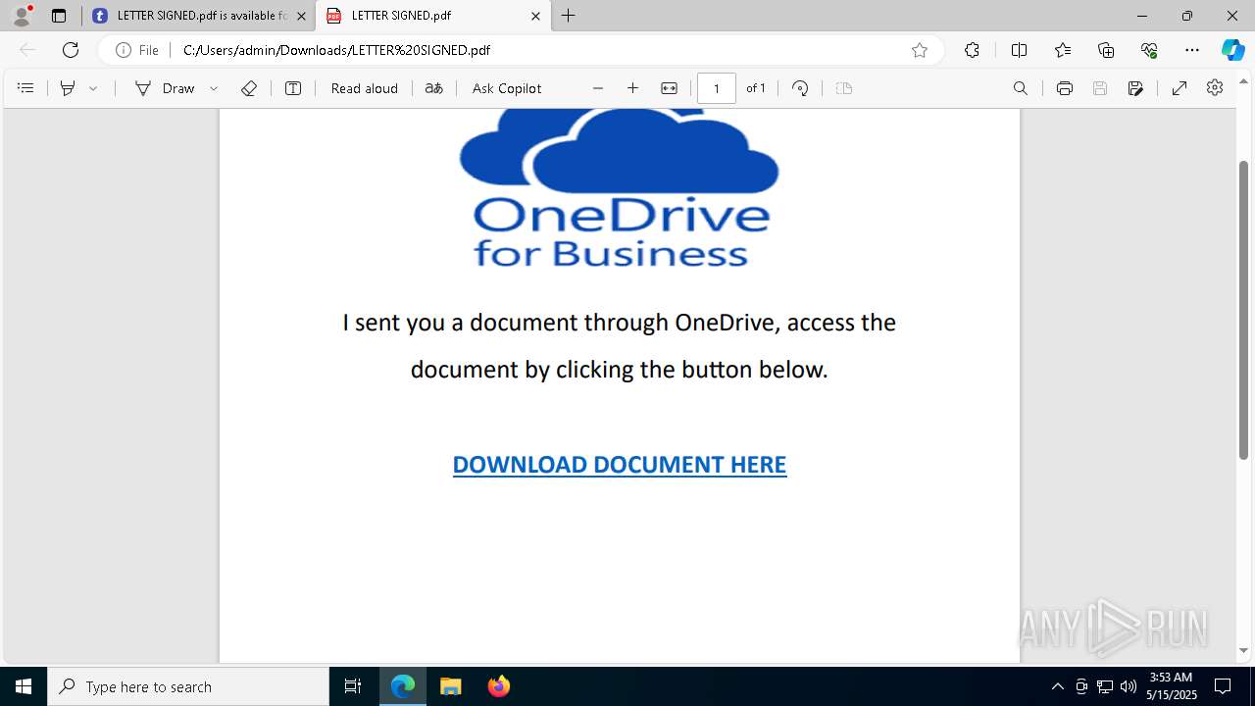Close the 'LETTER SIGNED.pdf is available' tab

(x=301, y=16)
